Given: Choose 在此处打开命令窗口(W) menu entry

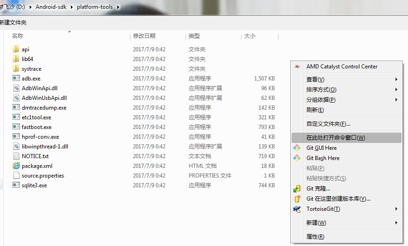Looking at the screenshot, I should coord(346,137).
